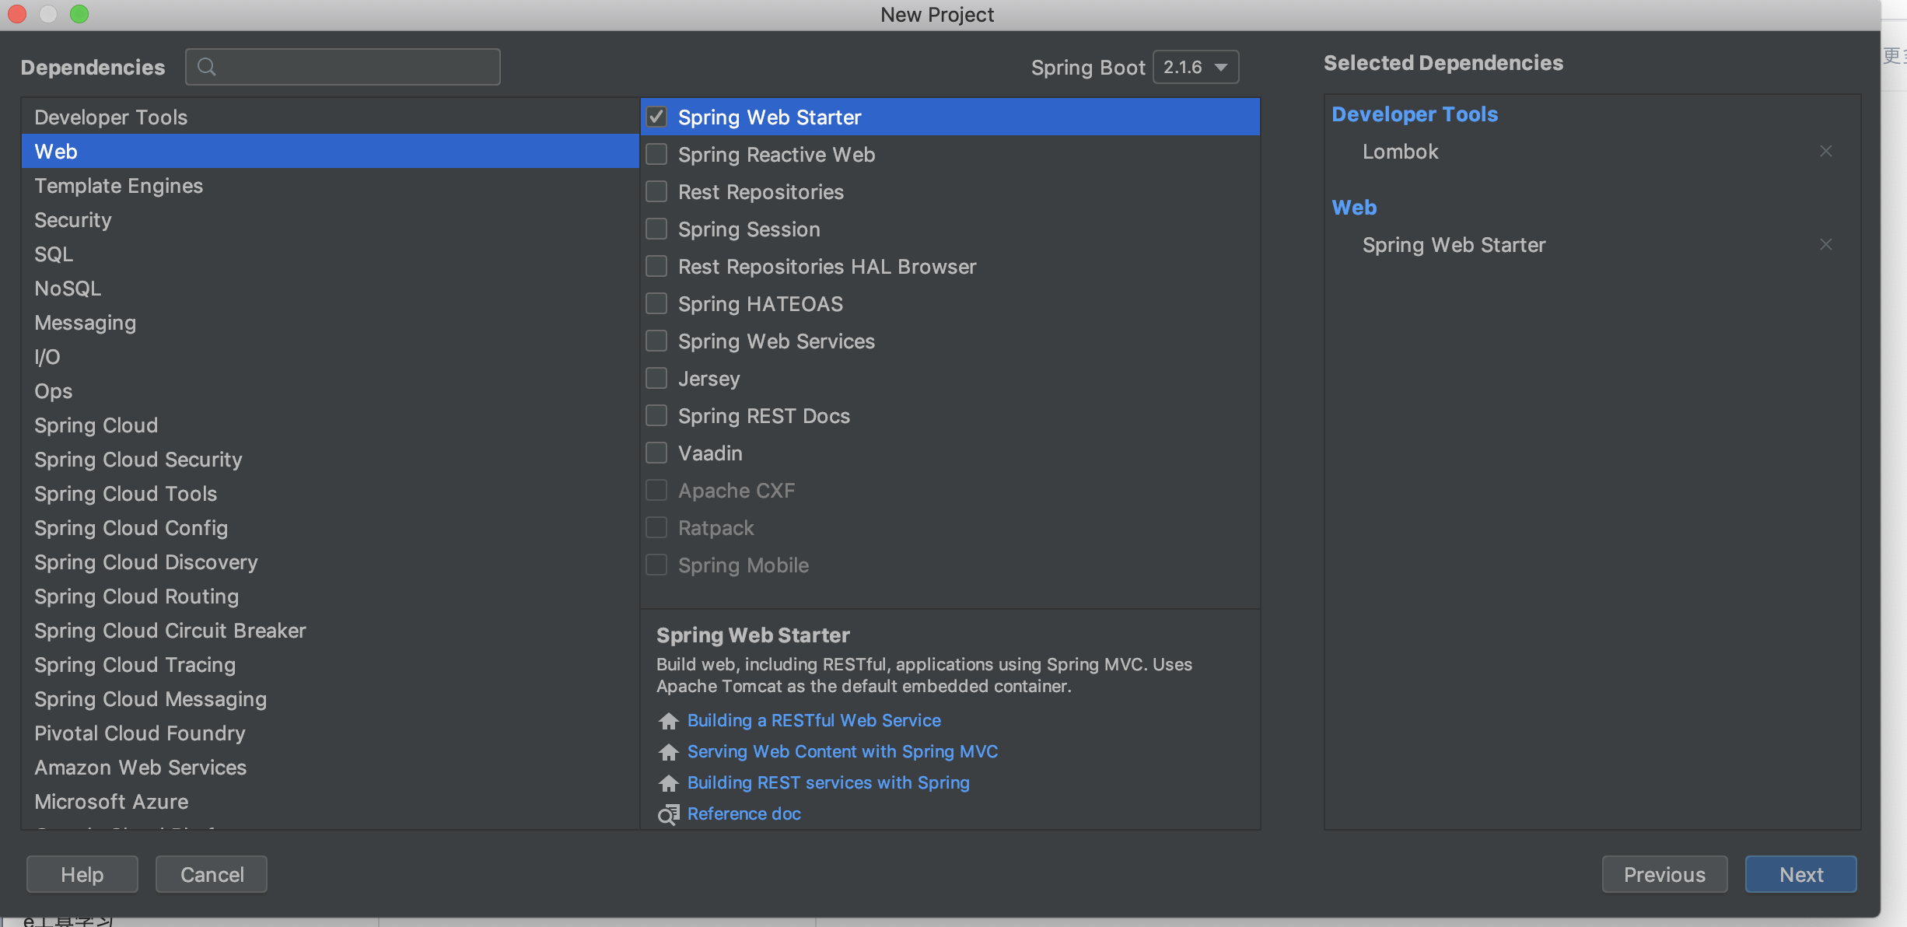Click home icon beside Building REST services link
Viewport: 1907px width, 927px height.
tap(668, 783)
